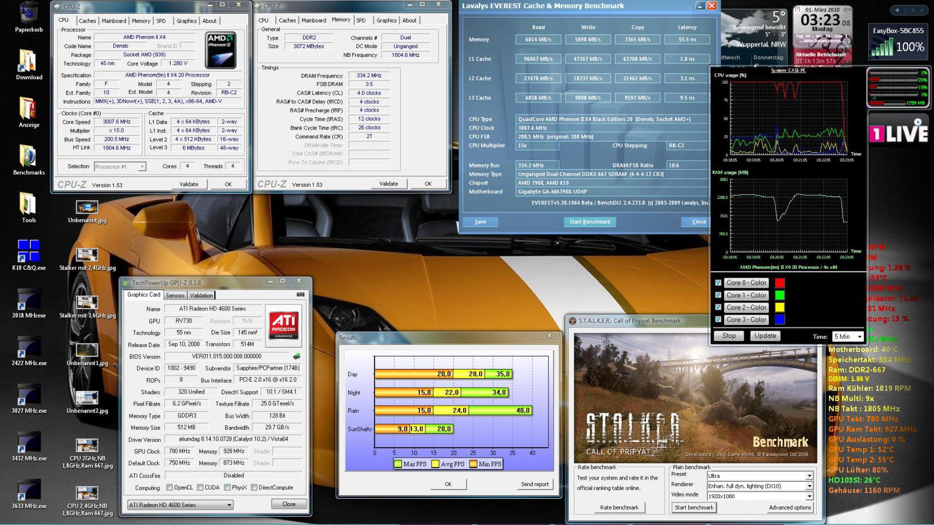Open the ATI Radeon HD 4600 Series dropdown
The image size is (934, 525).
pyautogui.click(x=180, y=505)
